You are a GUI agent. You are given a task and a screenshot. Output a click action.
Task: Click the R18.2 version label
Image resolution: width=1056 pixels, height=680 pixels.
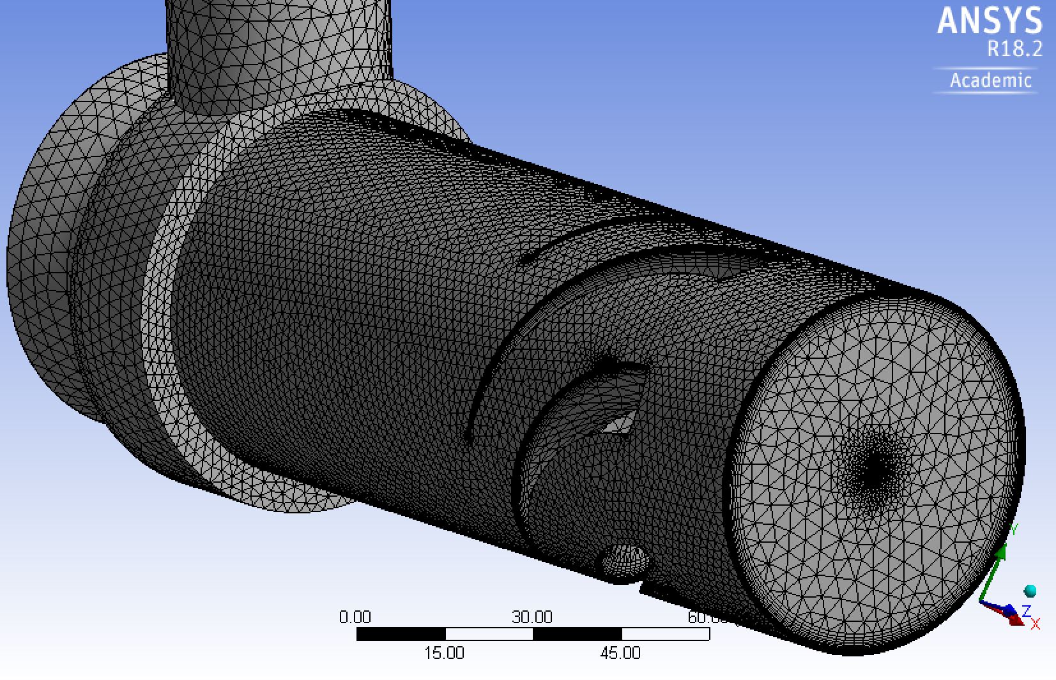[x=1014, y=49]
